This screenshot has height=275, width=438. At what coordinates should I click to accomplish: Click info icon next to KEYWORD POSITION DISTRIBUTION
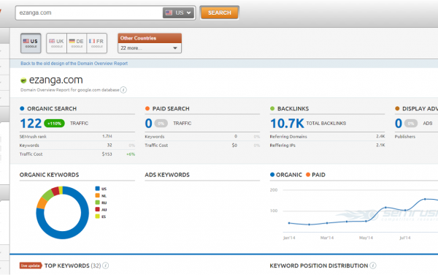coord(373,265)
